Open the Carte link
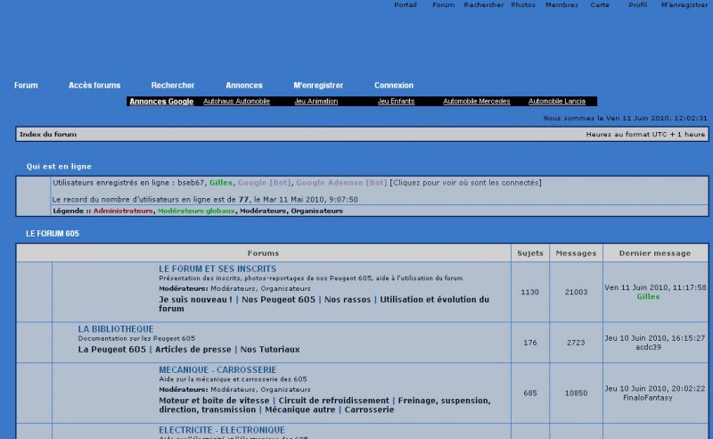The height and width of the screenshot is (439, 713). click(x=599, y=5)
